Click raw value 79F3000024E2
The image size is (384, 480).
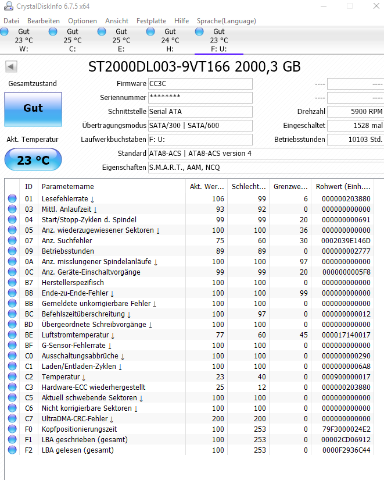[x=346, y=429]
